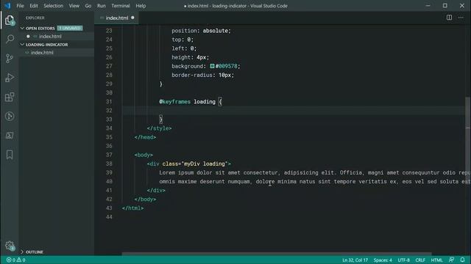This screenshot has height=264, width=471.
Task: Place cursor on empty line 32
Action: (294, 111)
